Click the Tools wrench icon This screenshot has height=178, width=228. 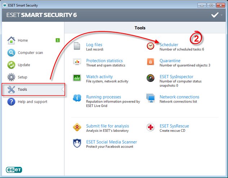11,90
